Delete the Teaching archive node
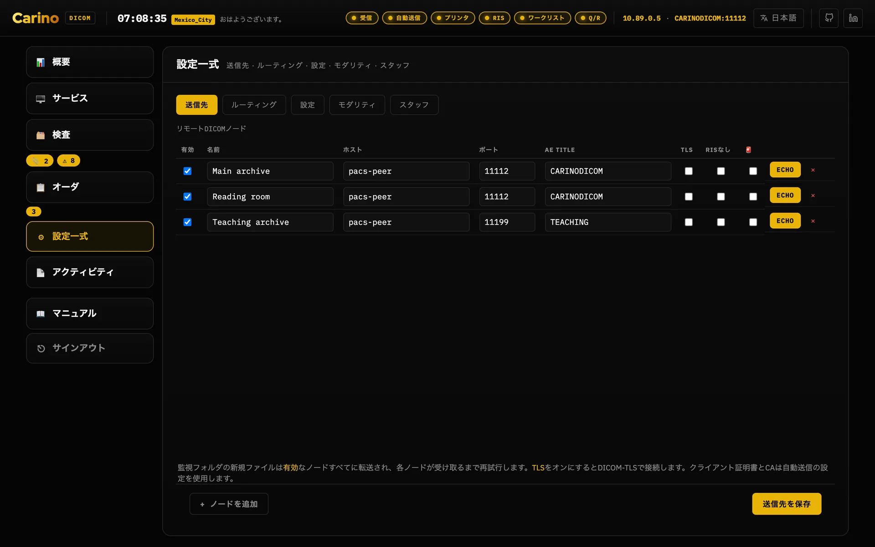The image size is (875, 547). click(813, 221)
